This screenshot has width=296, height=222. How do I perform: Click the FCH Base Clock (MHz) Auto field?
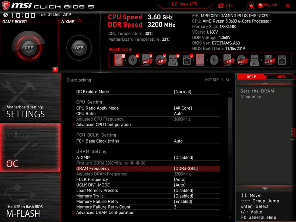click(x=178, y=141)
